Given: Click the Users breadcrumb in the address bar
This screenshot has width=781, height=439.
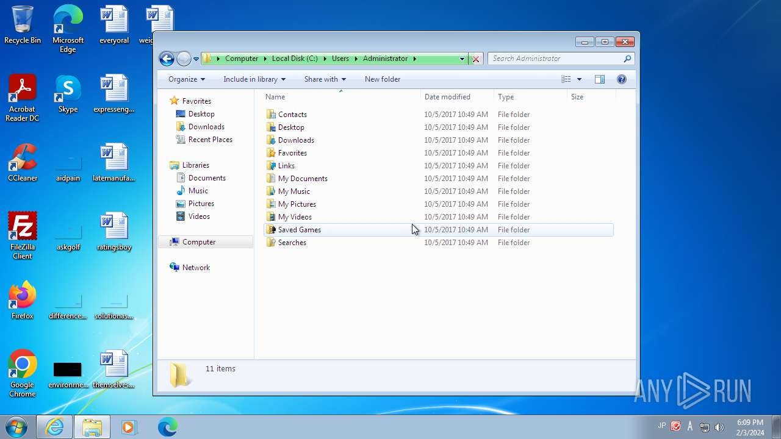Looking at the screenshot, I should pos(340,59).
